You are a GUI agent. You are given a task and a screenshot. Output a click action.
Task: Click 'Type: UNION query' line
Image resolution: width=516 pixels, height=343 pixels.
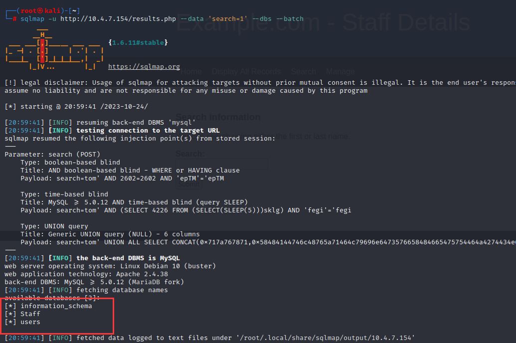[x=54, y=226]
